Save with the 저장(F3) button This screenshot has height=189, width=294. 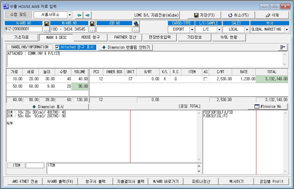(x=204, y=15)
